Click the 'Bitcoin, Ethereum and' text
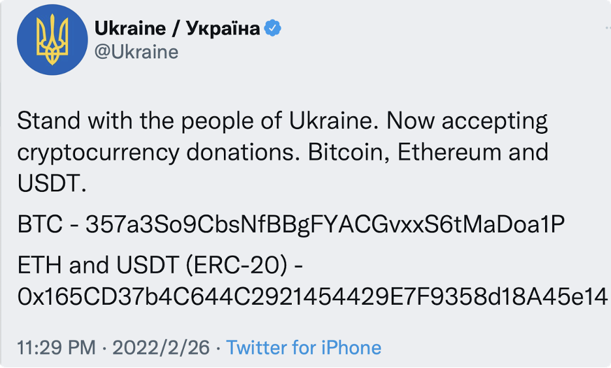This screenshot has height=368, width=611. coord(428,152)
